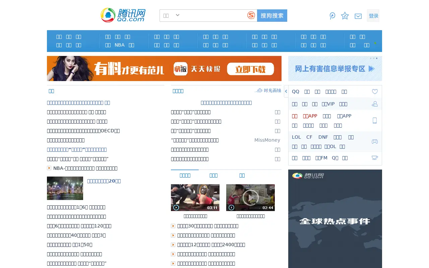Viewport: 429px width, 268px height.
Task: Click the 搜狗搜索 search button
Action: pyautogui.click(x=272, y=15)
